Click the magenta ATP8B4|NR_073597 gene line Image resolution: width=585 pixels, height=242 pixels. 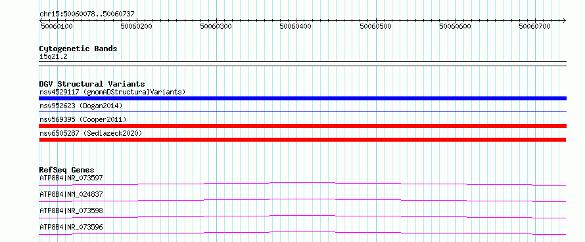click(302, 184)
